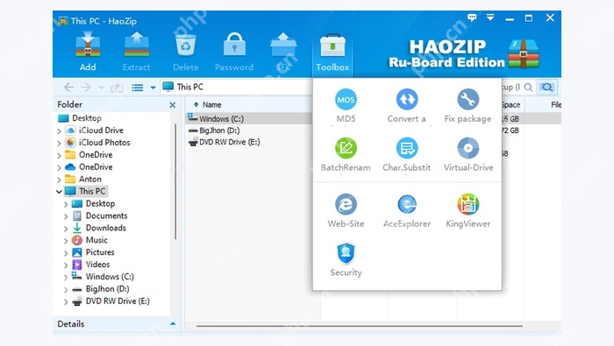
Task: Expand the Videos node
Action: (x=66, y=265)
